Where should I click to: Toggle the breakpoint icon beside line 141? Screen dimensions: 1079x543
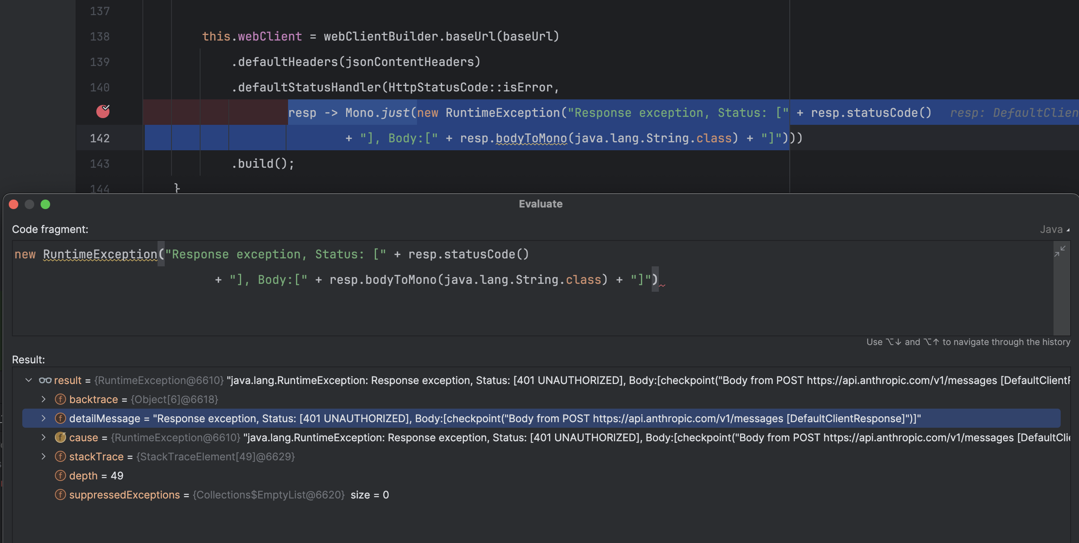click(x=103, y=111)
